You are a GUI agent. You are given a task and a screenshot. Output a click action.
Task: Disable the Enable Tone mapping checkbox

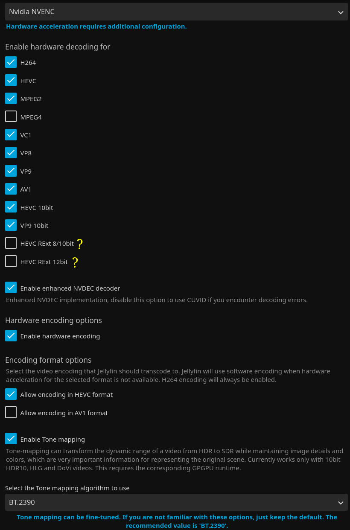coord(11,439)
